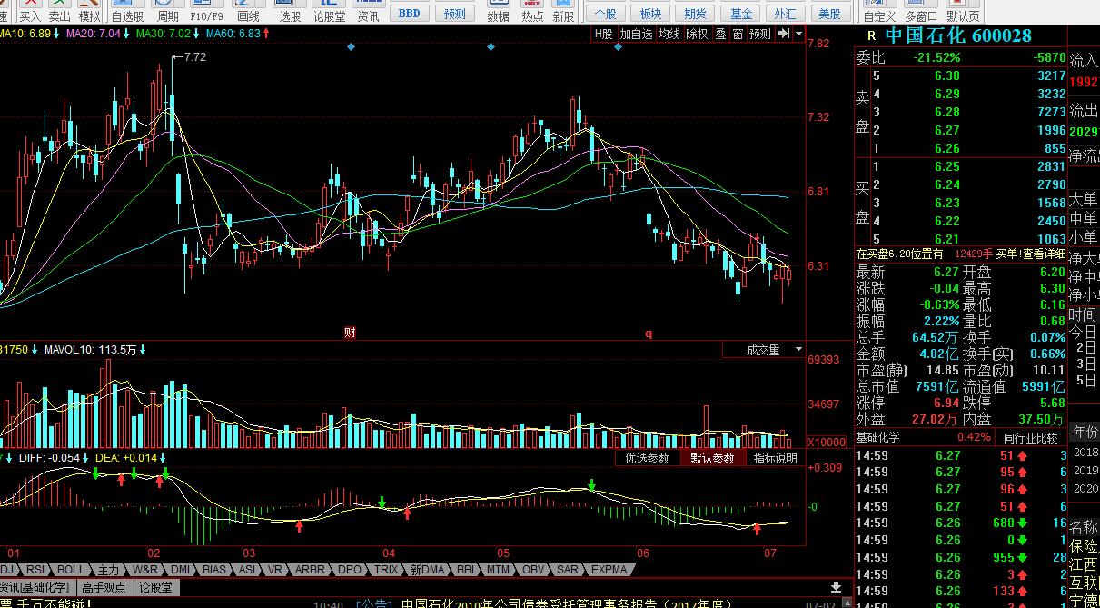This screenshot has width=1100, height=608.
Task: Open the 资讯 news toolbar icon
Action: [x=368, y=11]
